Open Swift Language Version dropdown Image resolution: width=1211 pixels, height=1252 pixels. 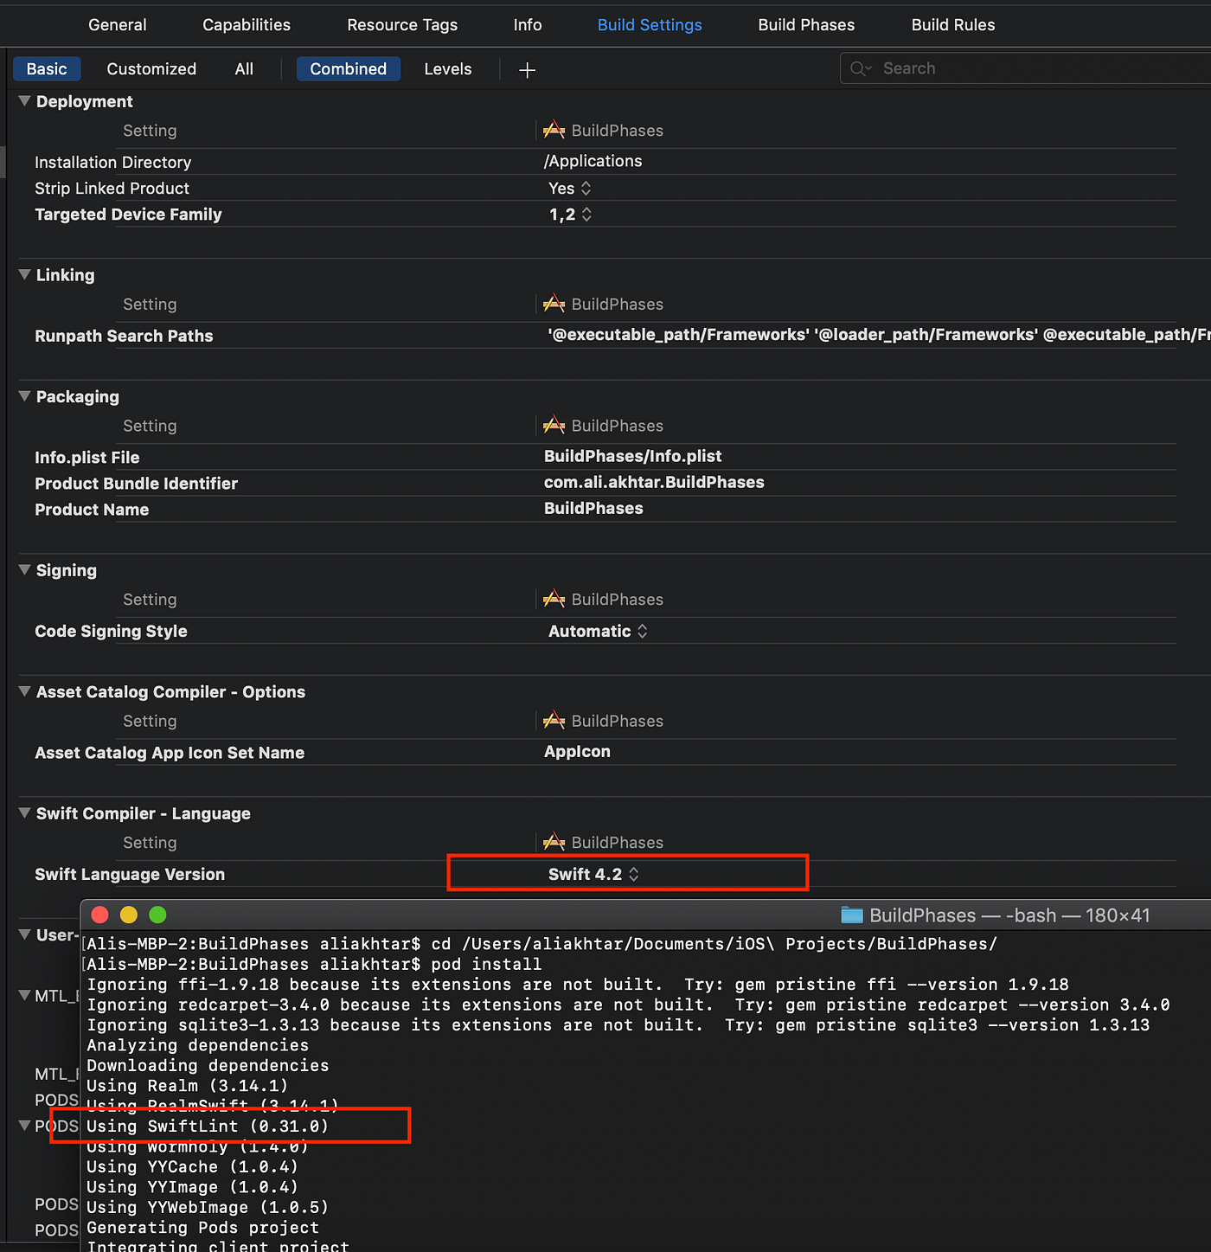coord(593,874)
